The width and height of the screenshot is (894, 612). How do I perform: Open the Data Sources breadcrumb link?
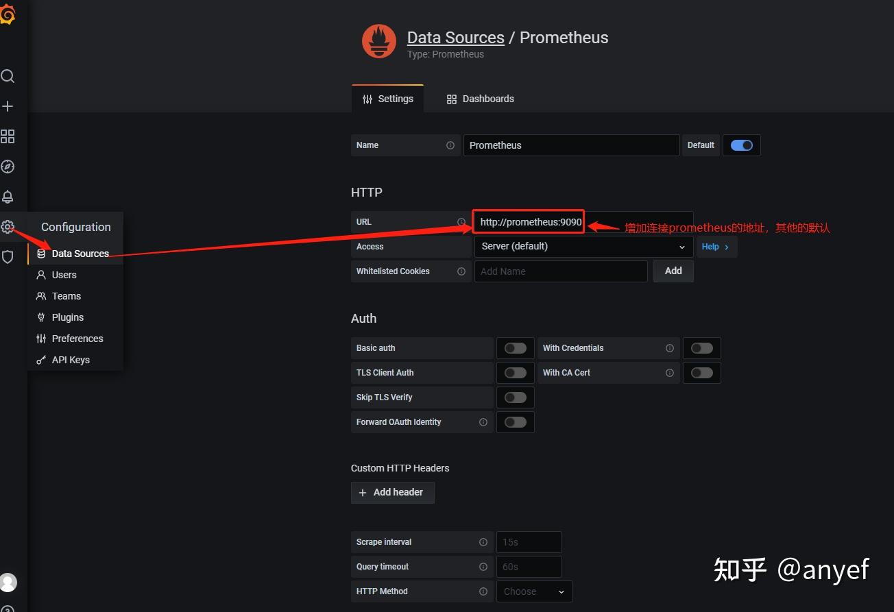(455, 37)
